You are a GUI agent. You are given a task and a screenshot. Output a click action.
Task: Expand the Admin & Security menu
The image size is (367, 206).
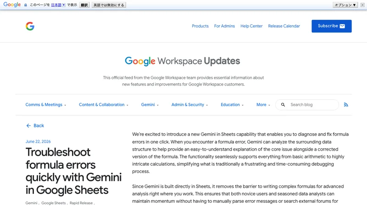[x=189, y=105]
